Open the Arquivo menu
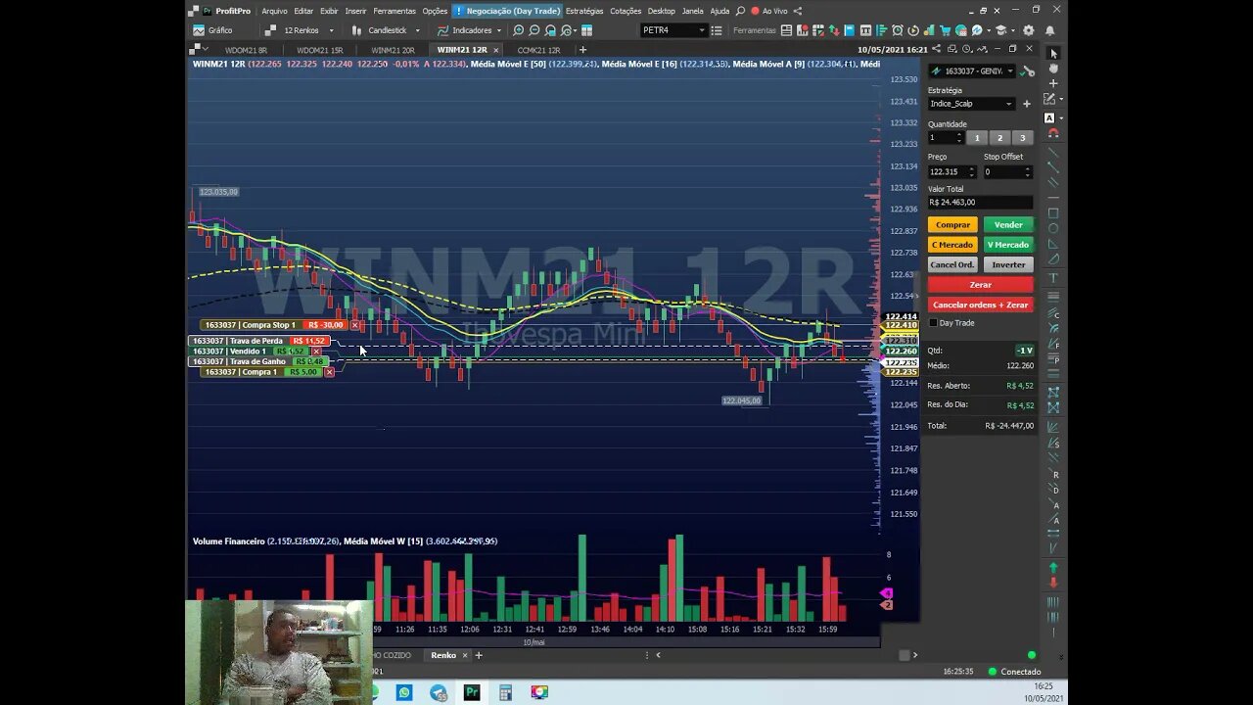1253x705 pixels. [274, 11]
